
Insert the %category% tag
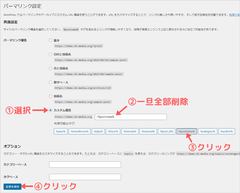pos(208,131)
